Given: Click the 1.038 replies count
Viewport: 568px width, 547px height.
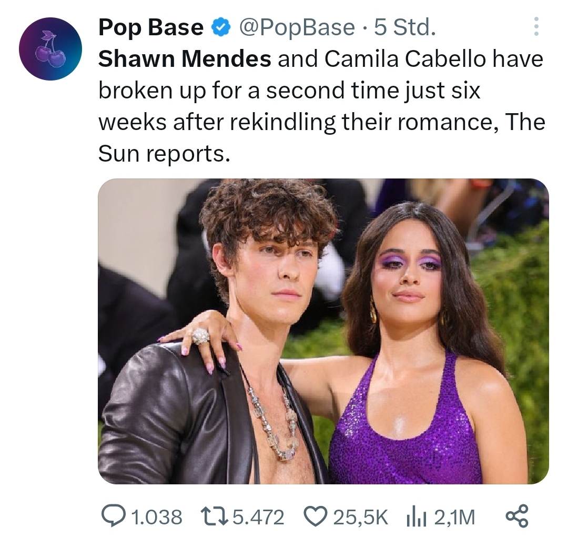Looking at the screenshot, I should [x=156, y=517].
